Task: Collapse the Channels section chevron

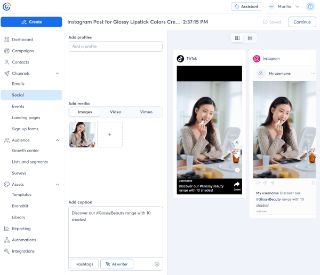Action: (x=58, y=74)
